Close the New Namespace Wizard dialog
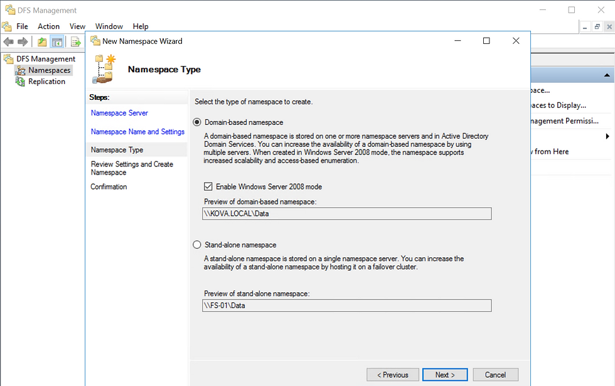Viewport: 615px width, 386px height. tap(516, 41)
